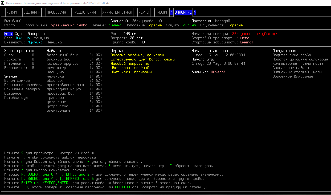Select background Обыденное Выживание
Screen dimensions: 331x195
coord(293,76)
